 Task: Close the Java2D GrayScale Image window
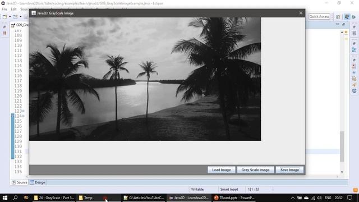point(301,13)
